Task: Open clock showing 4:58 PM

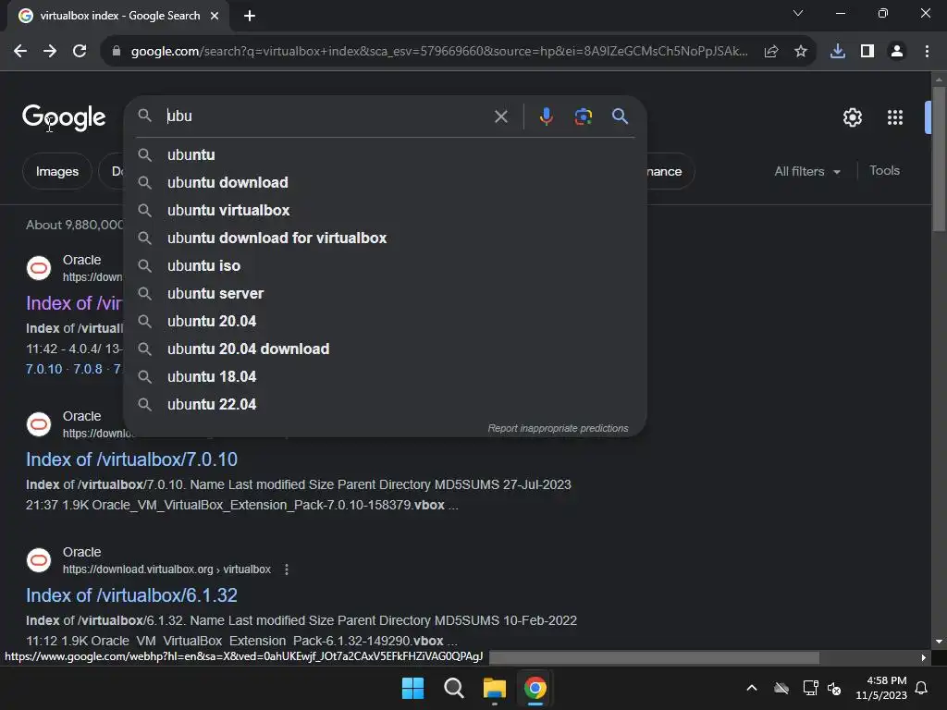Action: [881, 688]
